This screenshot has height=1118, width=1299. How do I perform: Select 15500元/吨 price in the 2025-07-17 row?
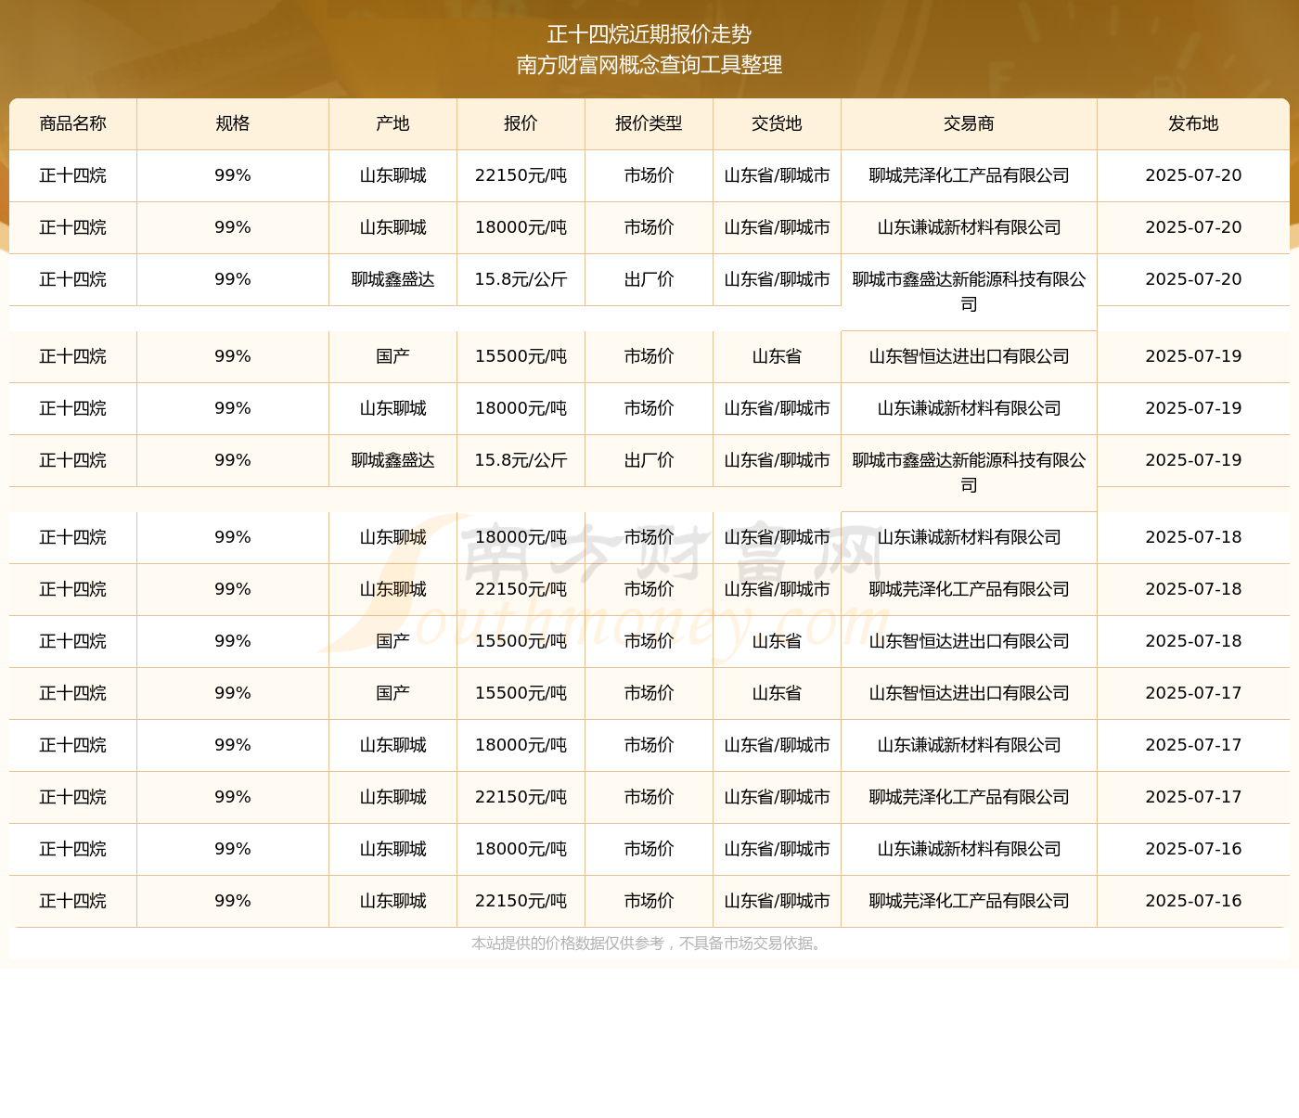(x=521, y=693)
